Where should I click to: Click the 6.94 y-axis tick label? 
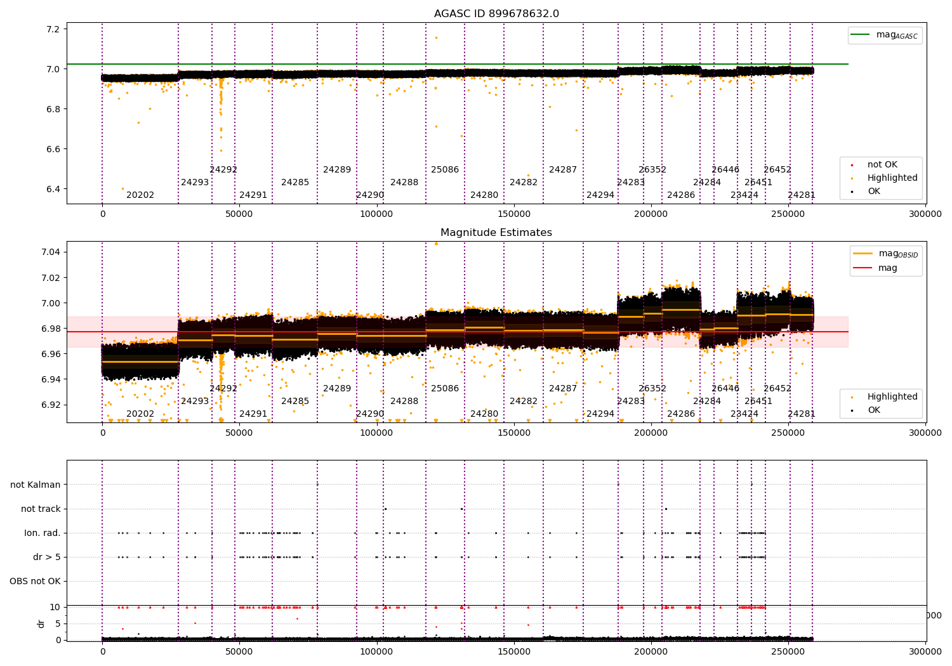(51, 379)
